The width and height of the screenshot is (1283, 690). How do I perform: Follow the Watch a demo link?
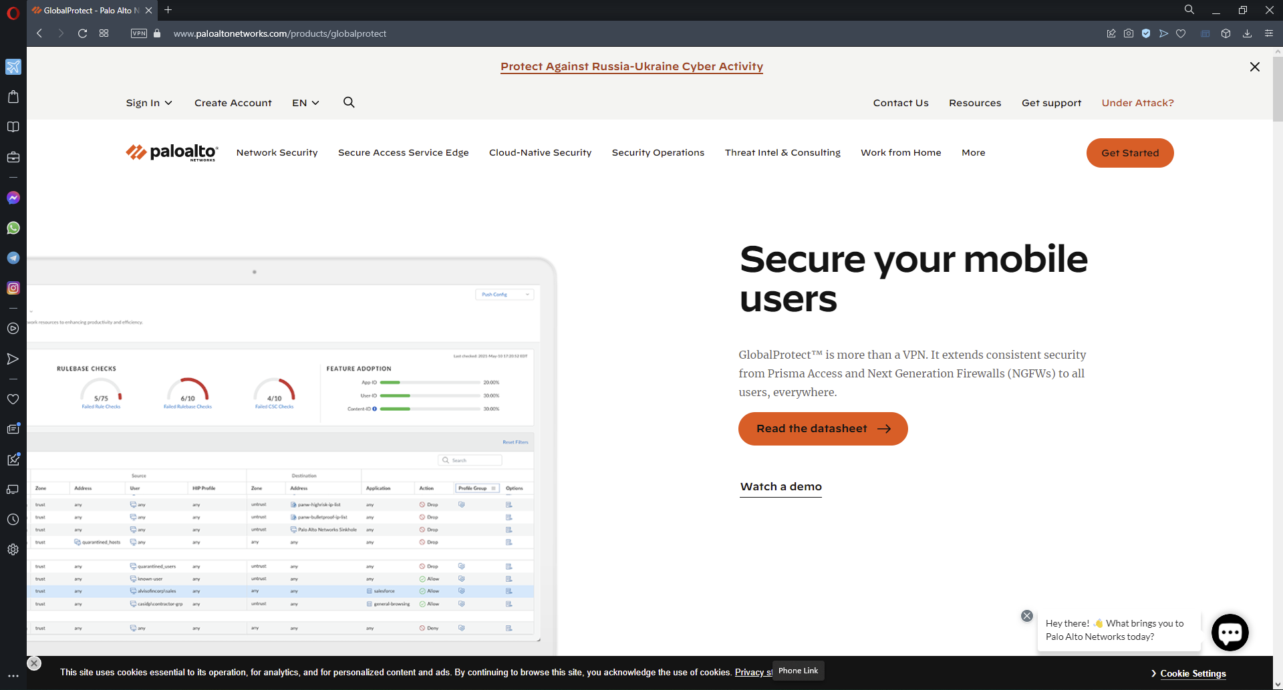coord(780,486)
